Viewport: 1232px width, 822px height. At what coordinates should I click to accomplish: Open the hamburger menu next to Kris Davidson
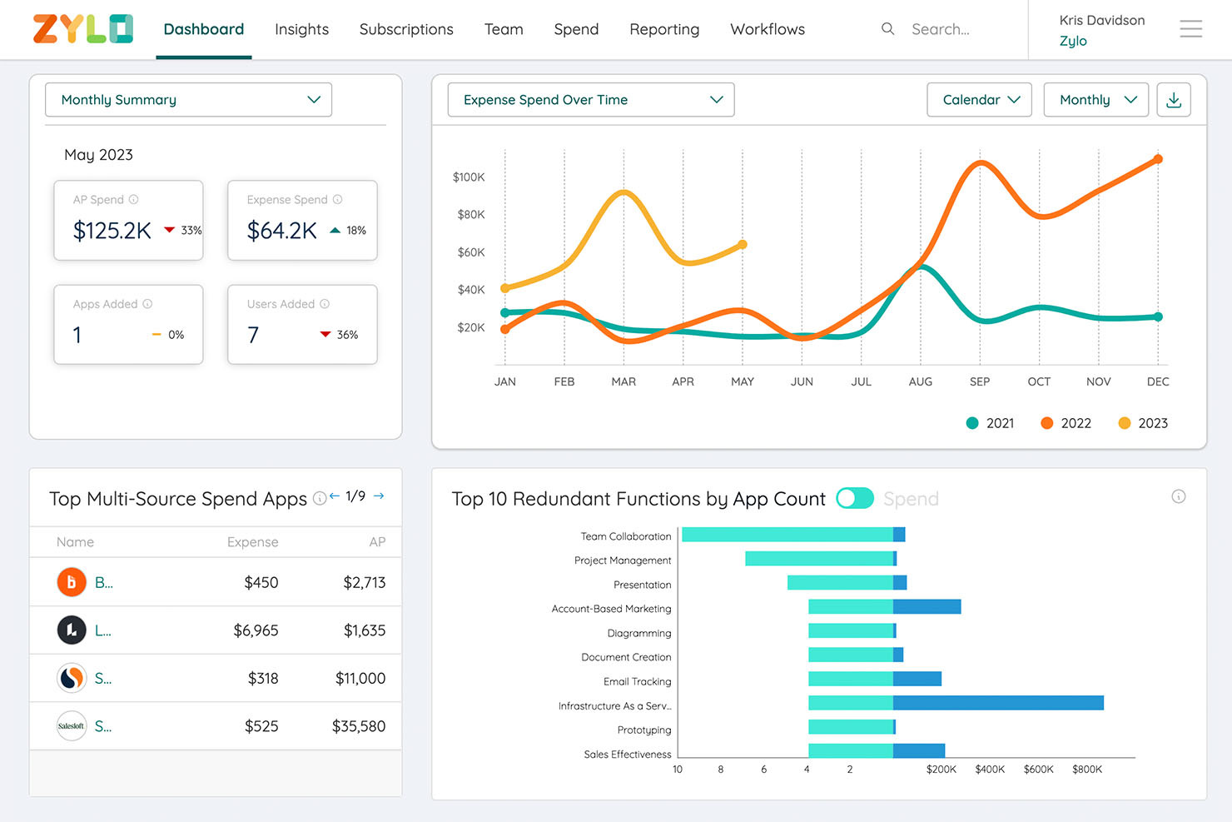[1190, 28]
